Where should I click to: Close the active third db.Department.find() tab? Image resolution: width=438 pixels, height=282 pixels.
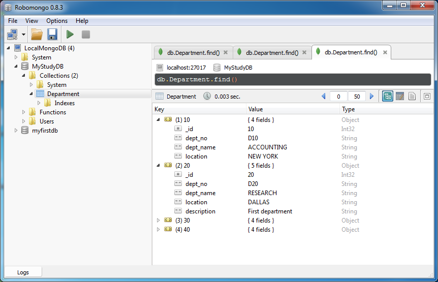click(385, 52)
